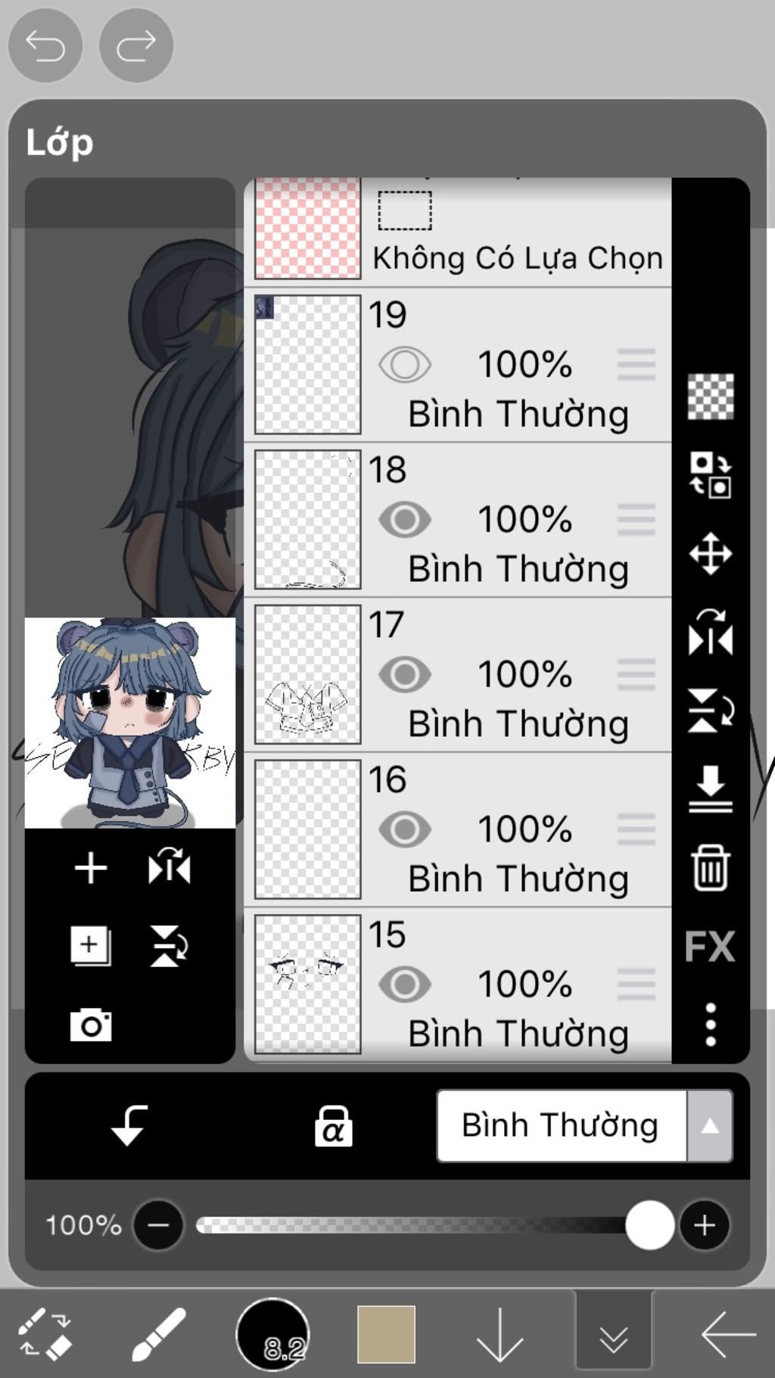Open the Bình Thường blend mode dropdown
775x1378 pixels.
[584, 1125]
